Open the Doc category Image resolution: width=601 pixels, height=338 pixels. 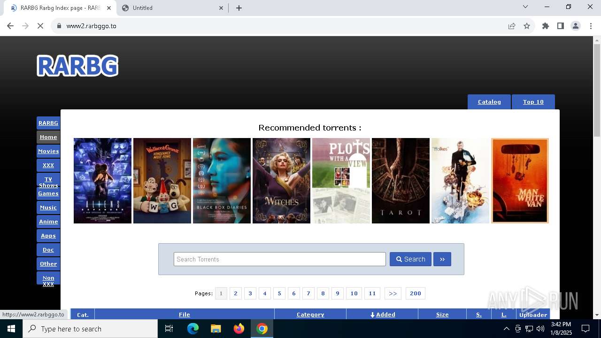point(48,250)
